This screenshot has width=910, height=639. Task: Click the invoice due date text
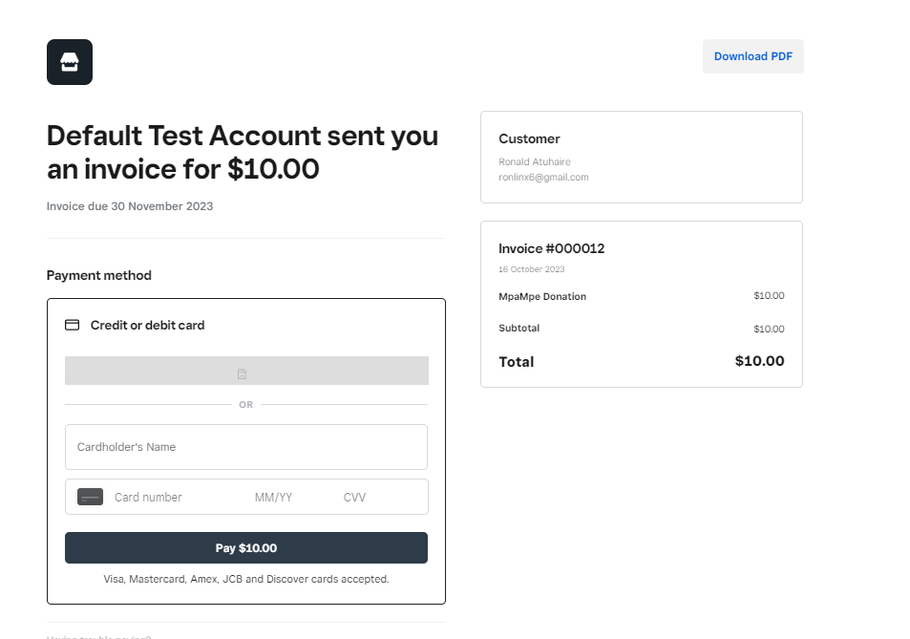[130, 206]
